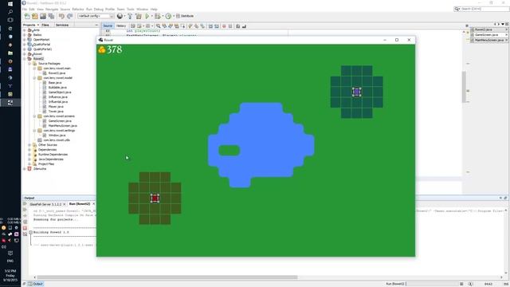Open the Tools menu
510x287 pixels.
pos(131,9)
